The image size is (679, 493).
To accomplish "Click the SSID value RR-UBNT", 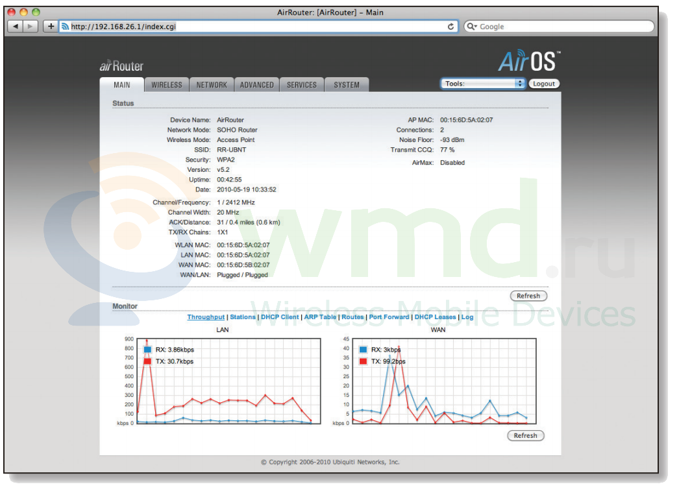I will pyautogui.click(x=231, y=150).
